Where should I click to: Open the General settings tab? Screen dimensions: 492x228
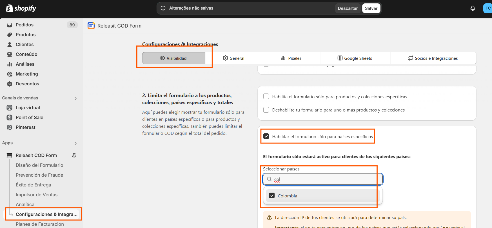tap(234, 58)
